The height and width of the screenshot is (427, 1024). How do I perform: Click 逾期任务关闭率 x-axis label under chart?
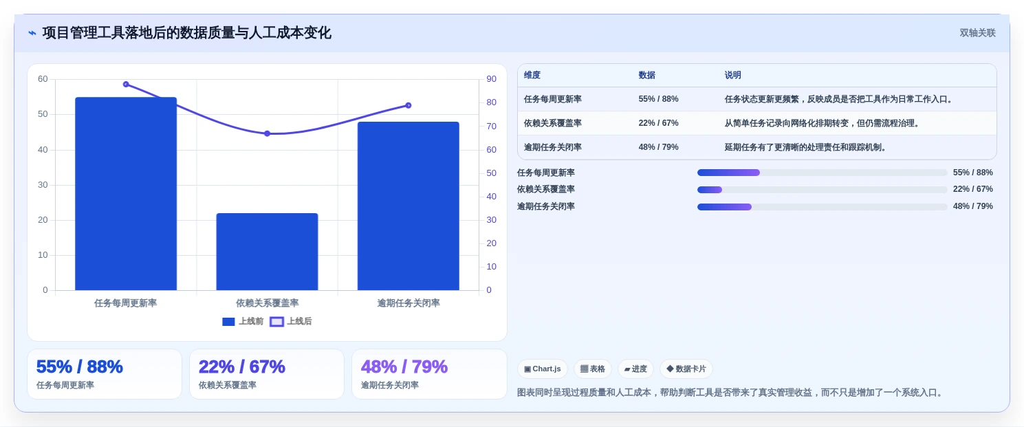tap(408, 303)
